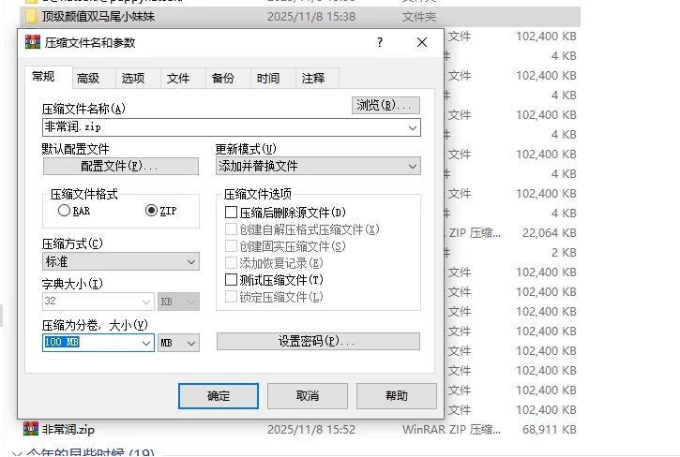This screenshot has width=680, height=457.
Task: Click the 设置密码 button
Action: [317, 342]
